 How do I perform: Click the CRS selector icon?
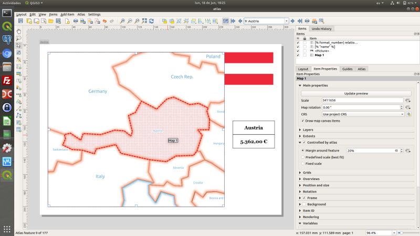click(408, 114)
